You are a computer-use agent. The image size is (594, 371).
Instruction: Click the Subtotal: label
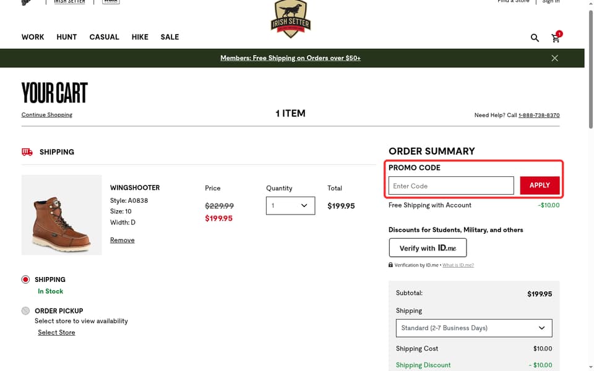(409, 293)
